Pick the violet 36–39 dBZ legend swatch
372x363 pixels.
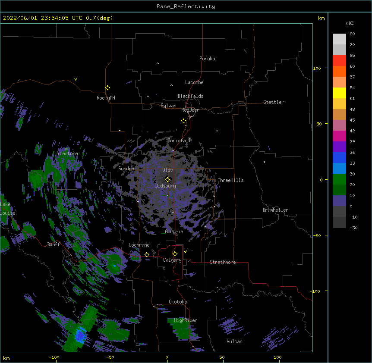point(339,147)
